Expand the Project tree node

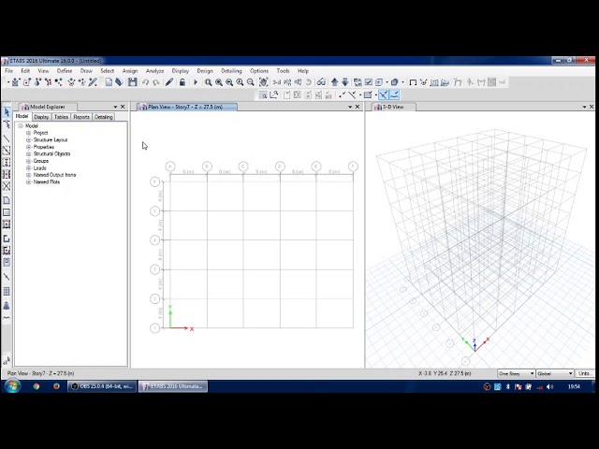pyautogui.click(x=29, y=133)
